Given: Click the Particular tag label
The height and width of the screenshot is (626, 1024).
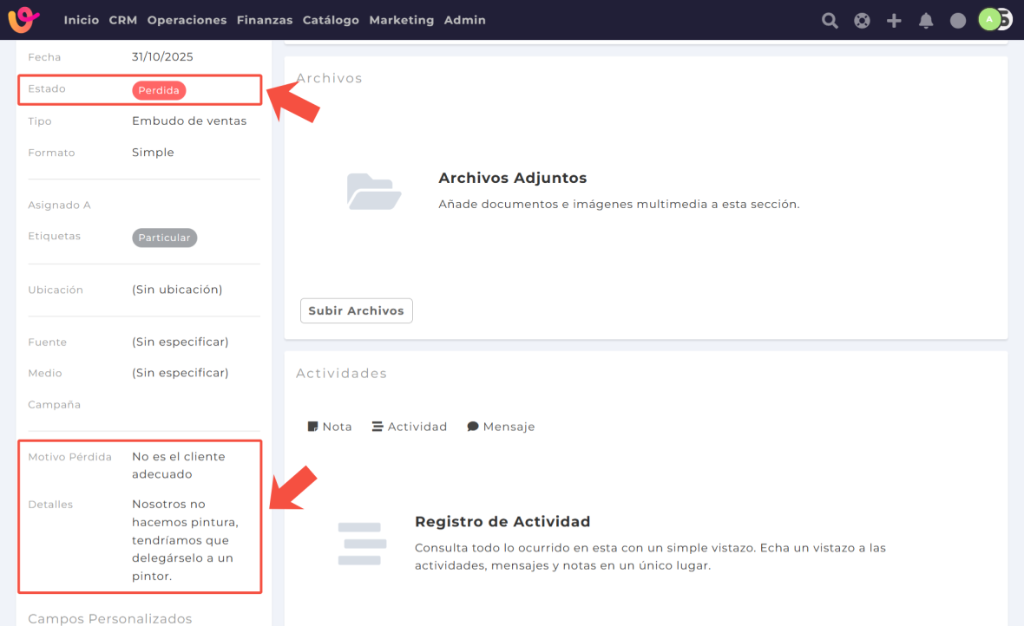Looking at the screenshot, I should coord(164,238).
